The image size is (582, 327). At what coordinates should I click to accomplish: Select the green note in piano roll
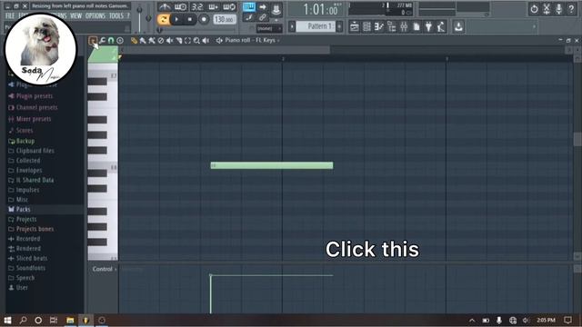click(x=272, y=165)
